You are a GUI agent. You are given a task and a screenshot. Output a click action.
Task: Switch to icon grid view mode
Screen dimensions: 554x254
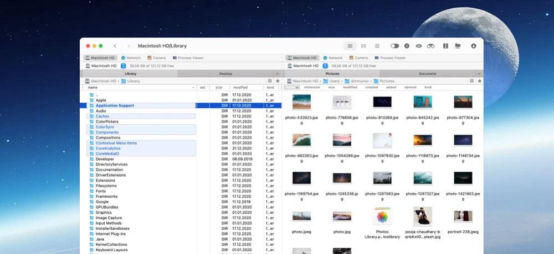pos(377,46)
